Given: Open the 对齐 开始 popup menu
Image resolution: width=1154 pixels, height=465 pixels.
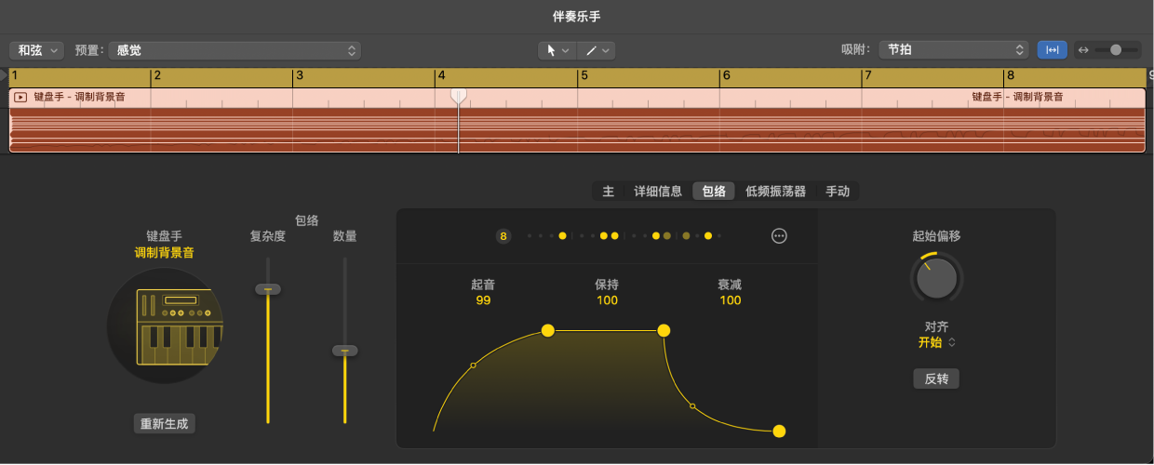Looking at the screenshot, I should [937, 342].
